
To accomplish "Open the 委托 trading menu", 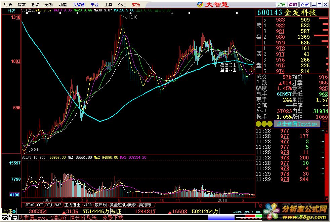I will (x=136, y=4).
